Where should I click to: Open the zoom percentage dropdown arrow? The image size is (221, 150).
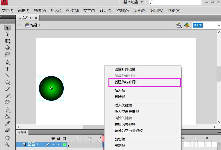[x=219, y=26]
